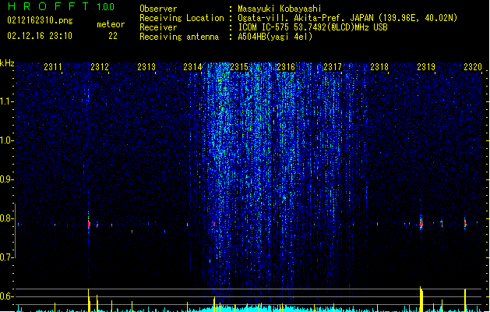Image resolution: width=490 pixels, height=312 pixels.
Task: Click the 0.9 frequency axis label
Action: point(6,179)
